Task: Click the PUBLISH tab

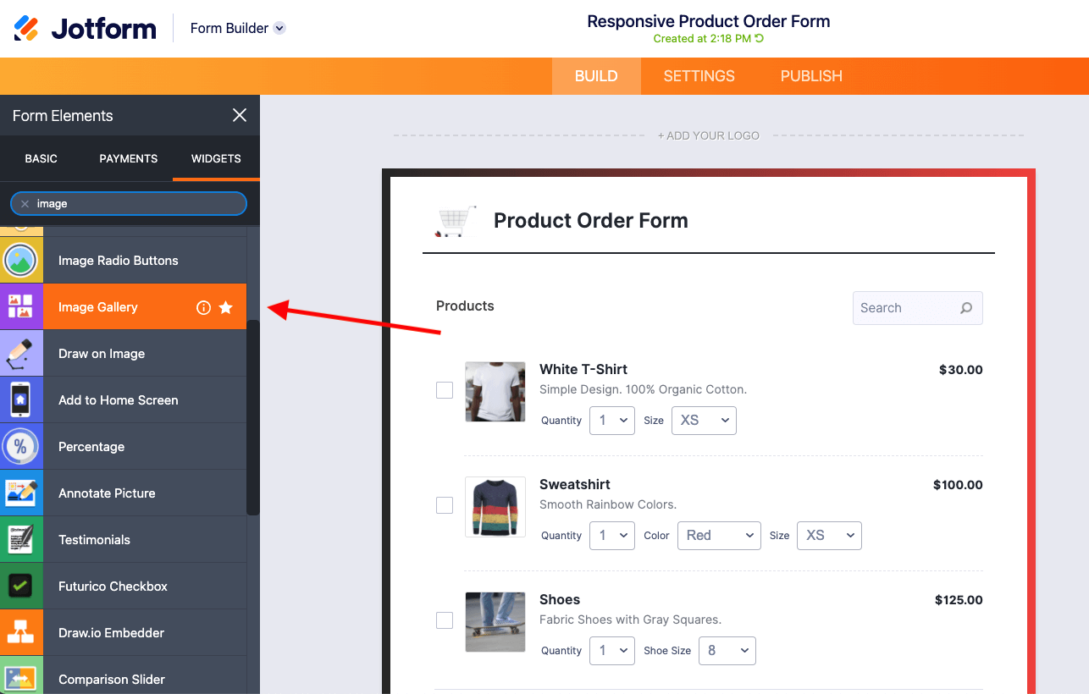Action: (x=811, y=76)
